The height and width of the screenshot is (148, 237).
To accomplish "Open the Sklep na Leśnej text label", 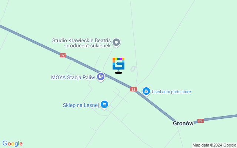I will tap(81, 105).
